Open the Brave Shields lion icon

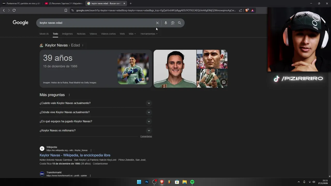pyautogui.click(x=247, y=10)
